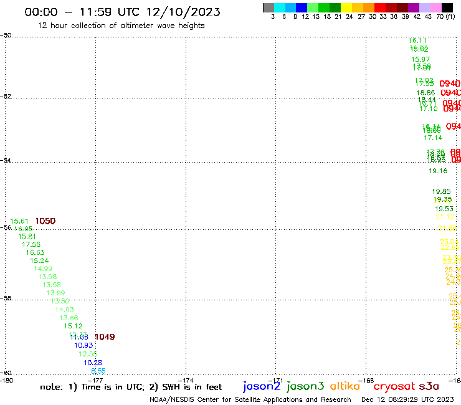Click the wave height value '17.14'
The height and width of the screenshot is (405, 461).
point(433,138)
